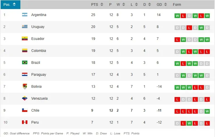215x137 pixels.
Task: Click the Ecuador flag icon
Action: click(25, 39)
